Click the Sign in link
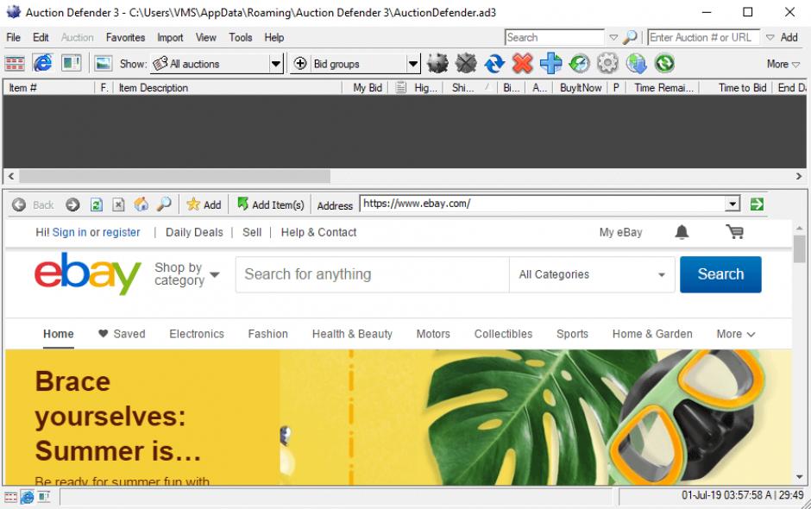The image size is (811, 509). pyautogui.click(x=69, y=232)
